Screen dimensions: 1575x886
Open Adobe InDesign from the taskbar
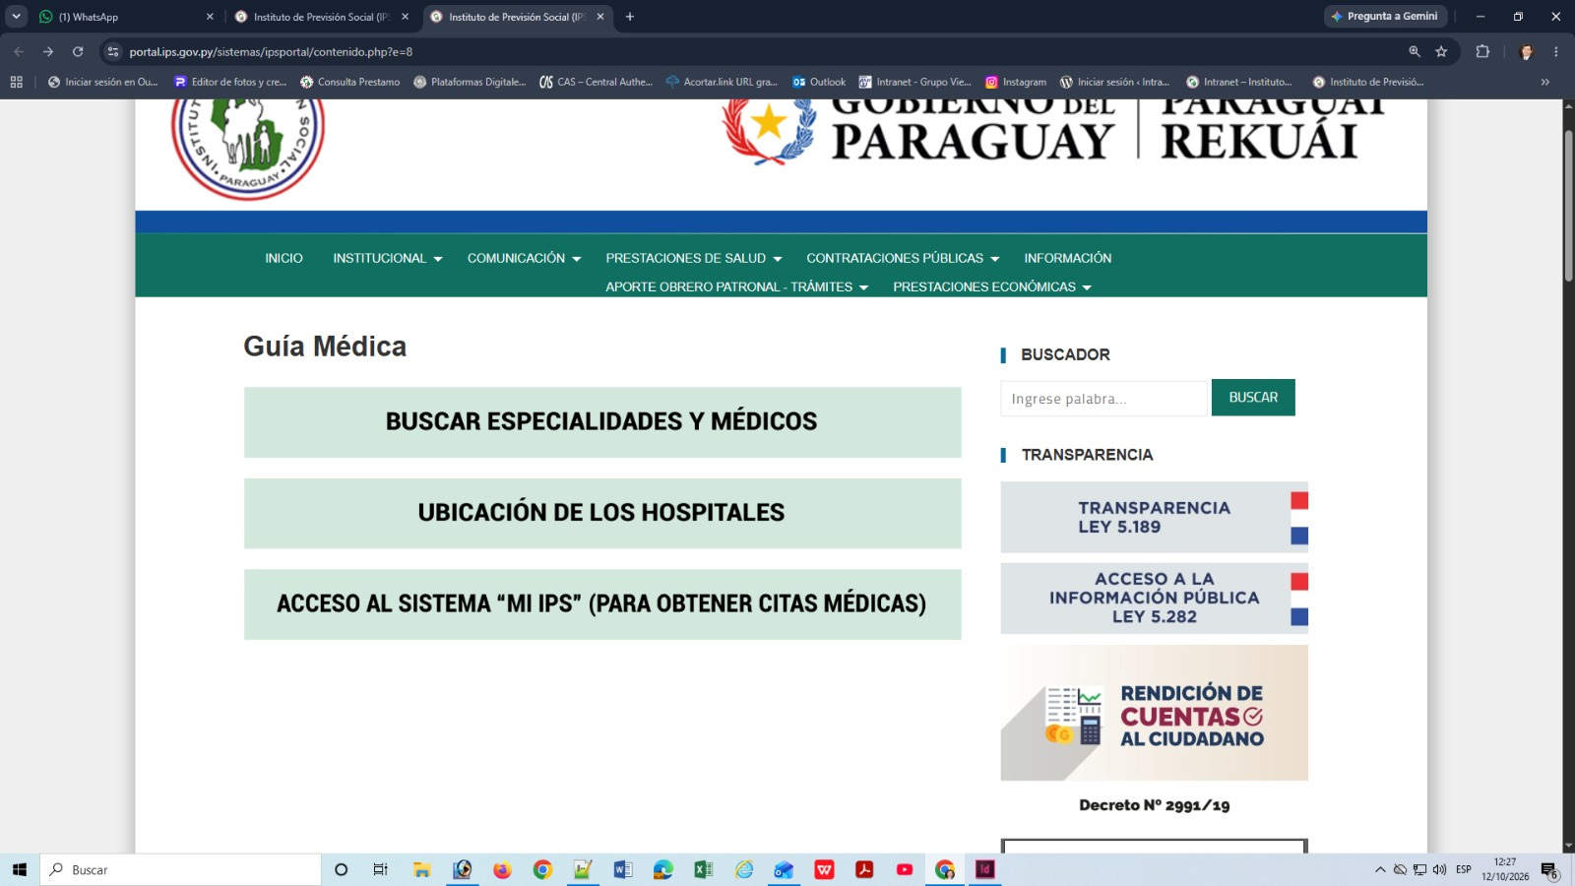tap(984, 869)
